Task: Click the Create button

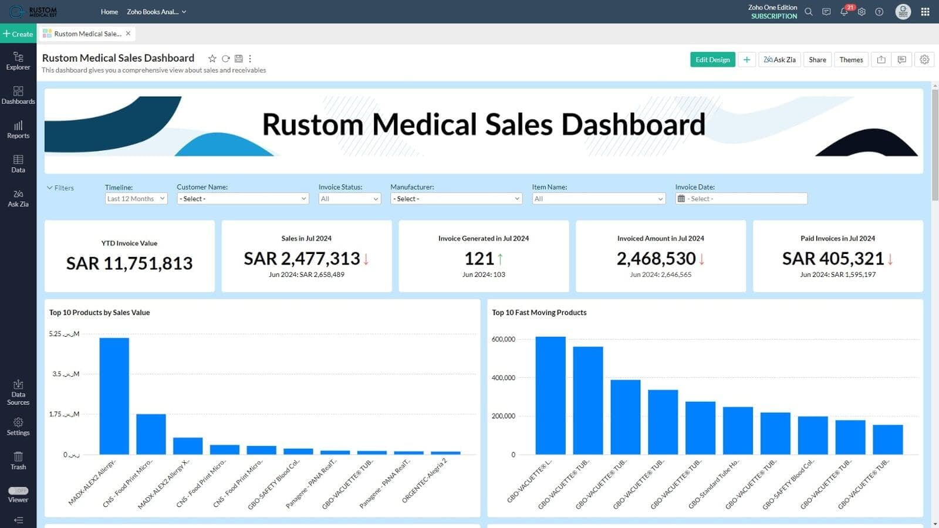Action: coord(18,34)
